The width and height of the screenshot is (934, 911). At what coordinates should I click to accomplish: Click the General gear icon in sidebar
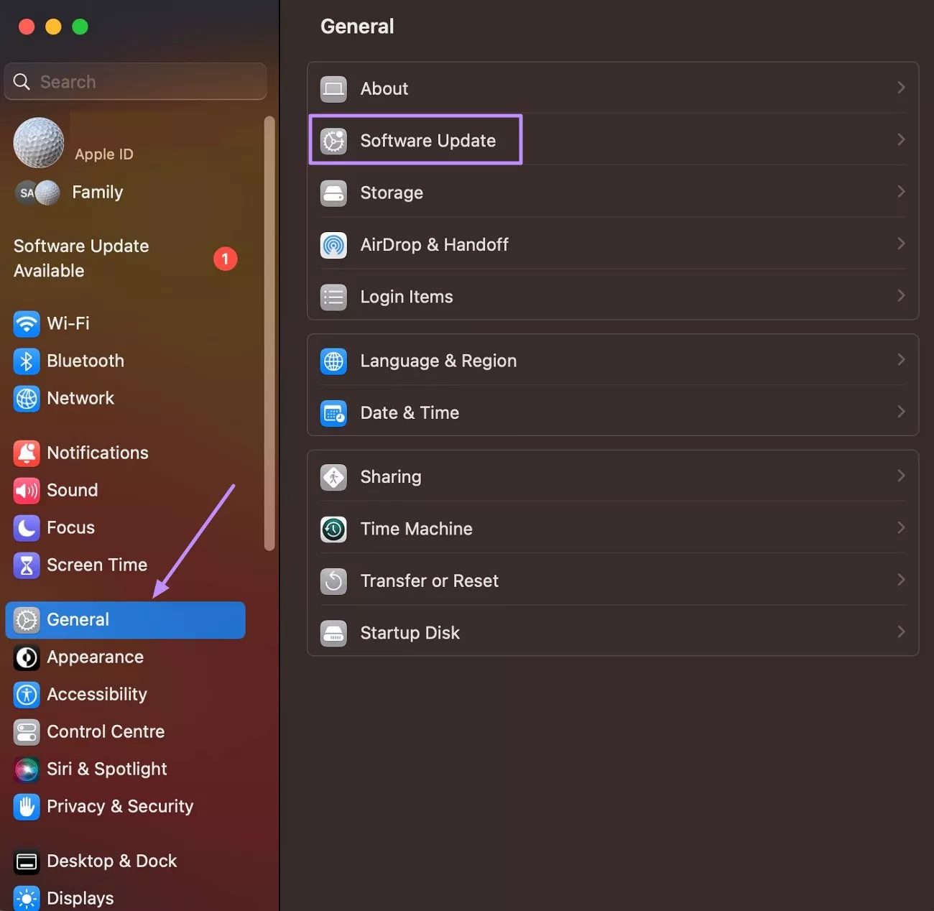27,619
